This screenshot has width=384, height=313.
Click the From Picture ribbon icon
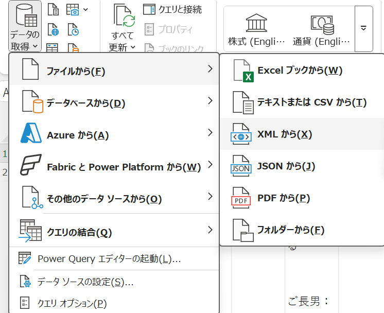pyautogui.click(x=73, y=10)
